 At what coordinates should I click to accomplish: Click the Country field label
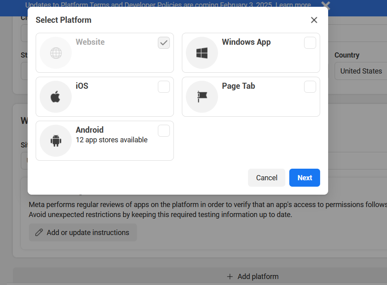click(347, 55)
